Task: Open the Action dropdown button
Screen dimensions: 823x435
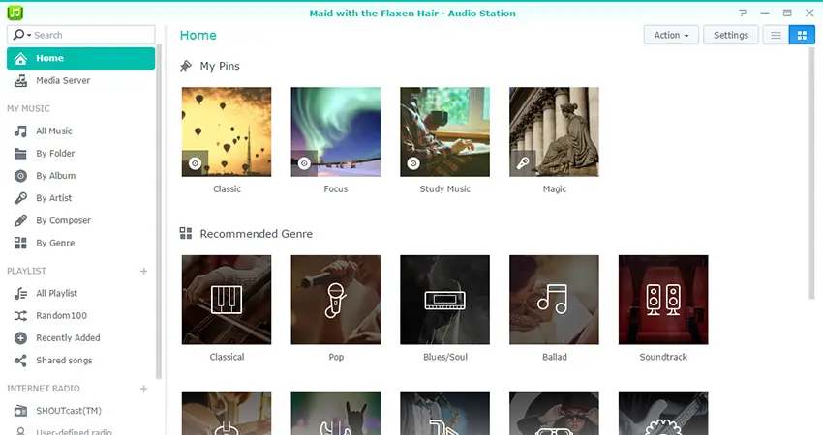Action: 671,35
